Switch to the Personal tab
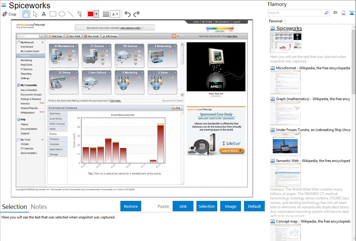 276,21
